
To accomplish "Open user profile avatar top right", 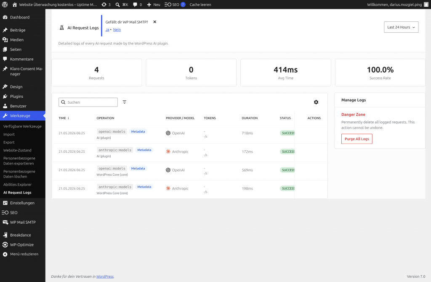I will [426, 4].
